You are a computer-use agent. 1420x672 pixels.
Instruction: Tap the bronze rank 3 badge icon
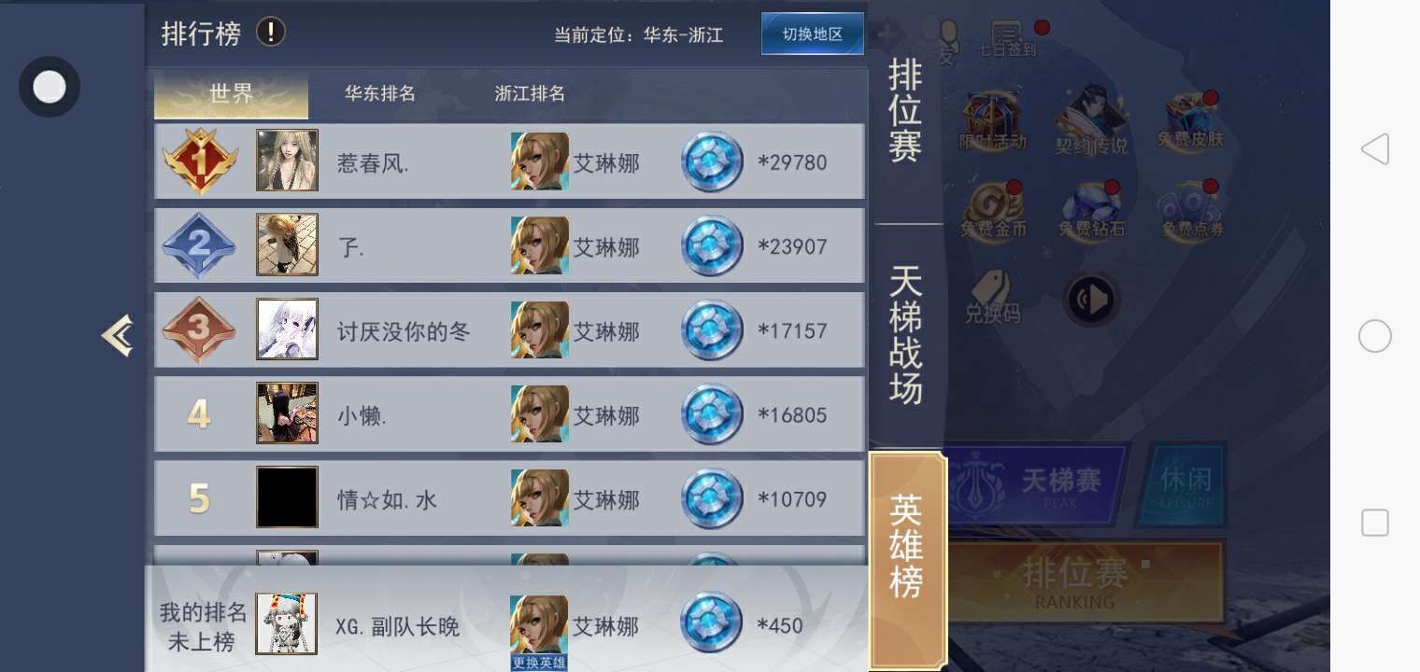[199, 329]
